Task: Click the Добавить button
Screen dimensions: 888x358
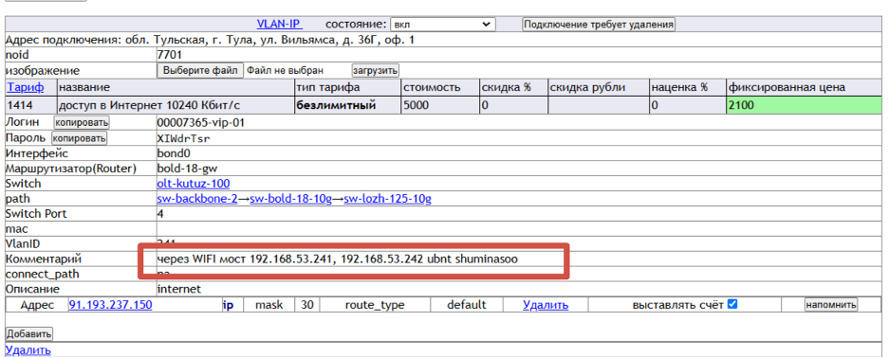Action: click(28, 333)
